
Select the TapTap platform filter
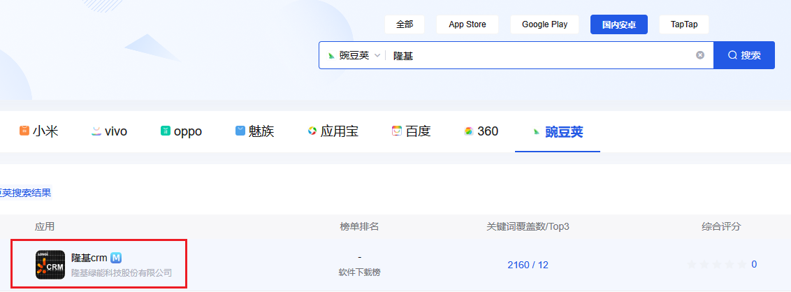tap(684, 24)
